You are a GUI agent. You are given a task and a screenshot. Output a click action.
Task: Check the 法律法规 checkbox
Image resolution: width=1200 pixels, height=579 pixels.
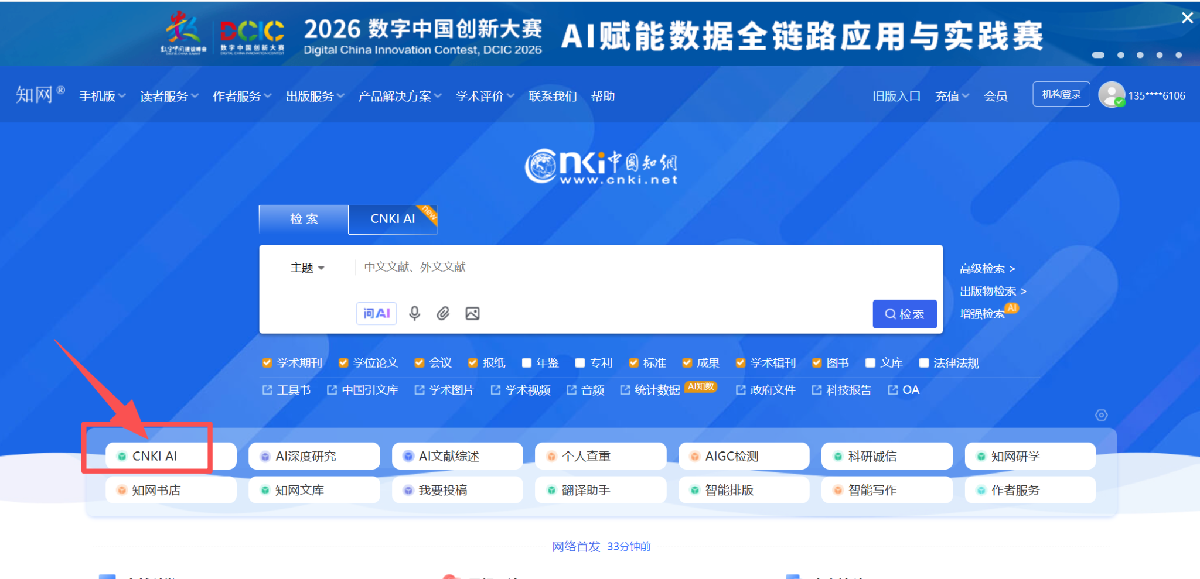(923, 363)
